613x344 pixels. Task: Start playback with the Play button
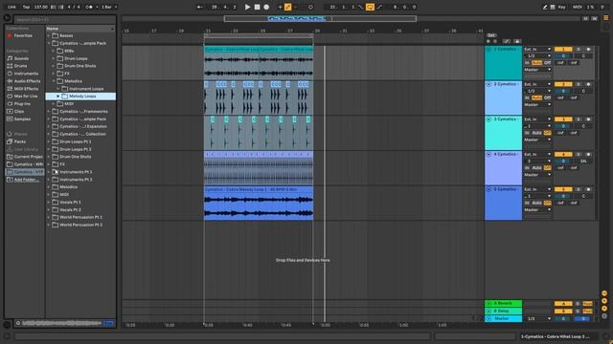click(x=247, y=7)
